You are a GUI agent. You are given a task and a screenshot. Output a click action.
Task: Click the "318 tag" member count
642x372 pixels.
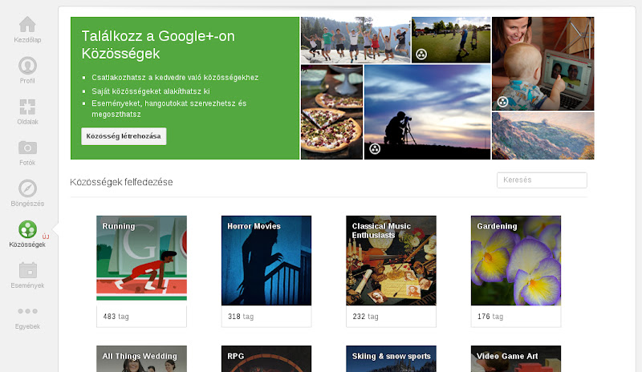241,317
